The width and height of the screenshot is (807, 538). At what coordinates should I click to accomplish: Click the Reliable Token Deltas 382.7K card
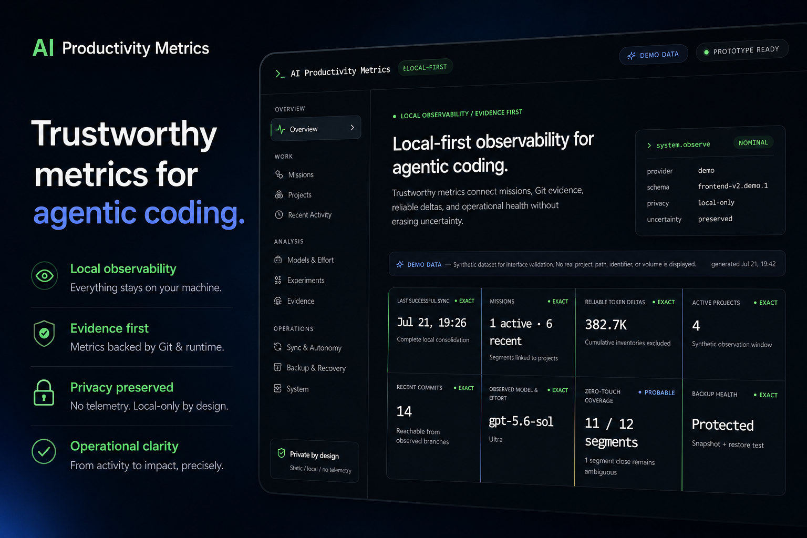[x=629, y=333]
